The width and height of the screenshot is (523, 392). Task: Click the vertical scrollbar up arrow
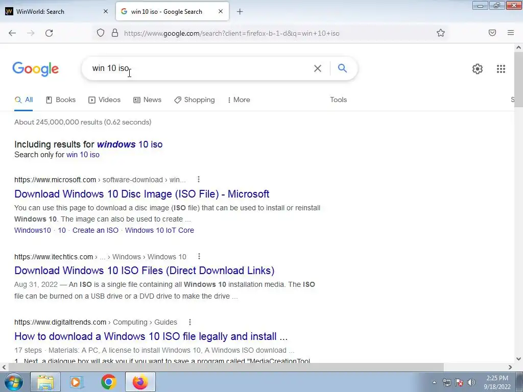coord(518,47)
